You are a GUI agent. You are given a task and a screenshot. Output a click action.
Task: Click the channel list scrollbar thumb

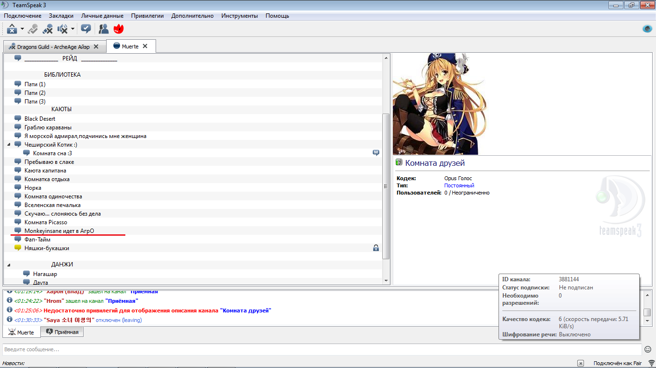coord(386,186)
